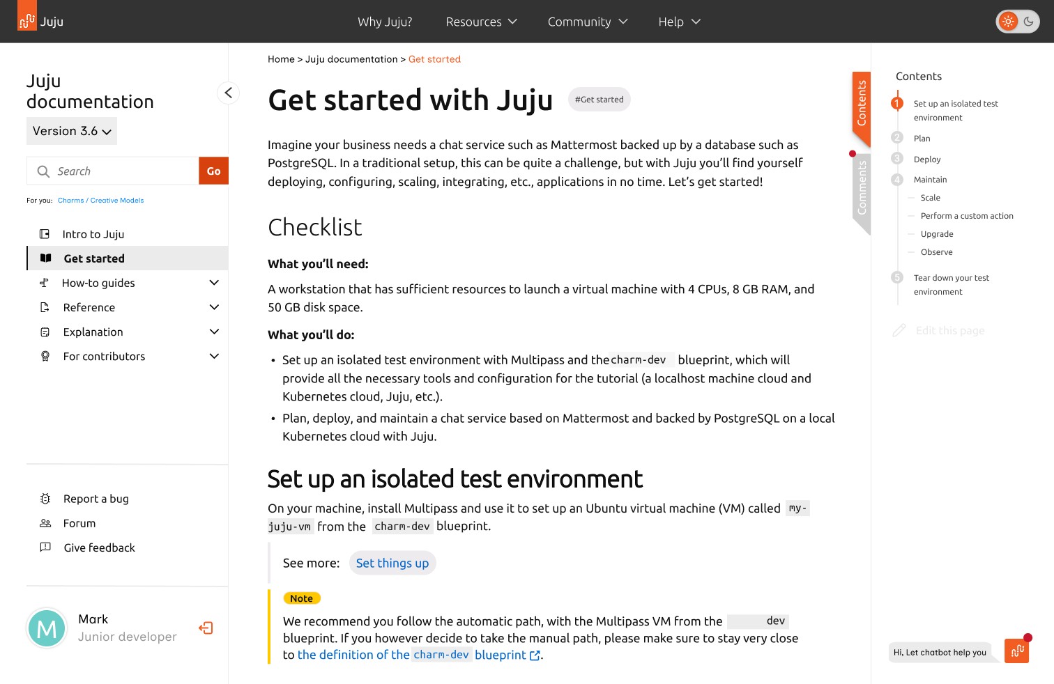1054x684 pixels.
Task: Click the Explanation icon
Action: tap(45, 332)
